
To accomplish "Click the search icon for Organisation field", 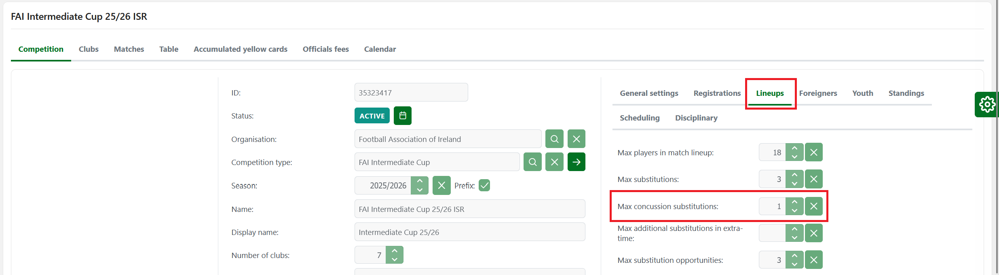I will pyautogui.click(x=554, y=139).
